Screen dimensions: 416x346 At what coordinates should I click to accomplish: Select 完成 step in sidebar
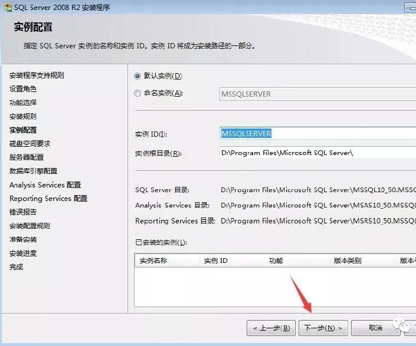pos(16,267)
